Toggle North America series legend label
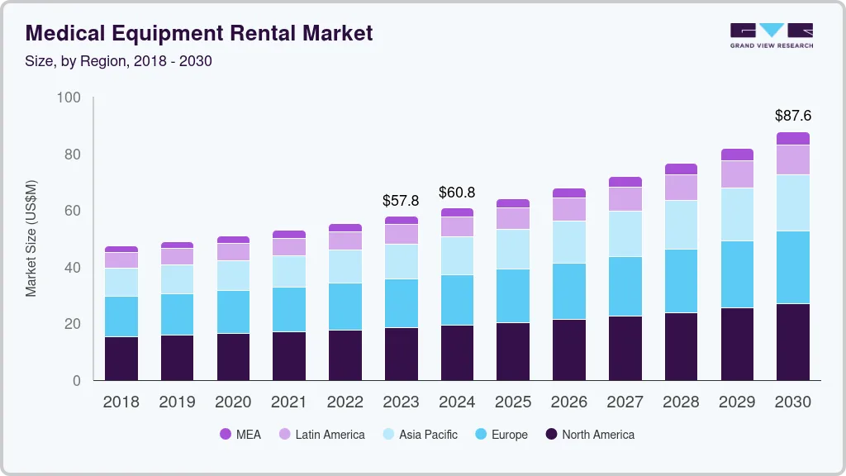 (598, 434)
